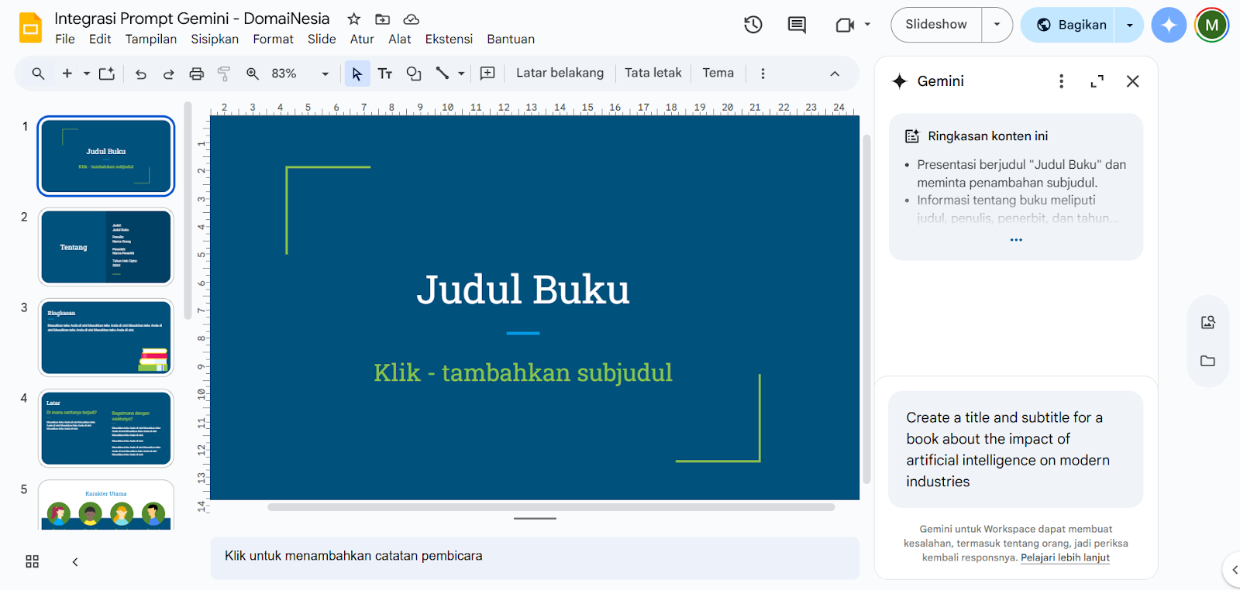Viewport: 1240px width, 590px height.
Task: Open the Sisipkan menu
Action: [x=215, y=39]
